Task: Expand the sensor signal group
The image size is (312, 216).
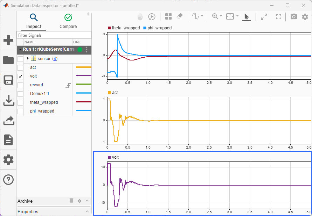Action: (28, 58)
